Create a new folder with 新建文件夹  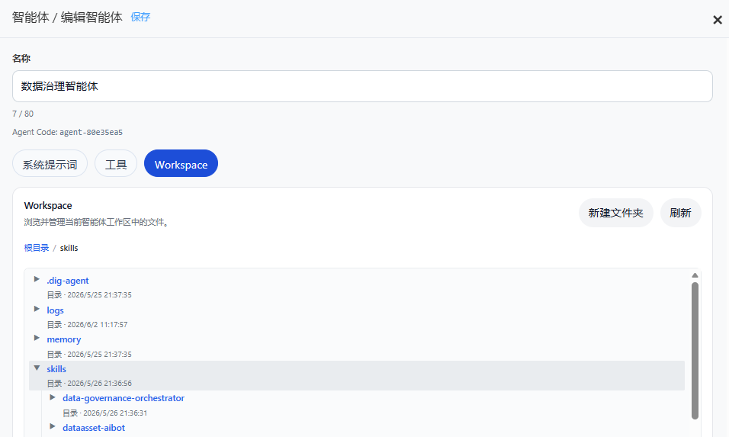[x=615, y=213]
